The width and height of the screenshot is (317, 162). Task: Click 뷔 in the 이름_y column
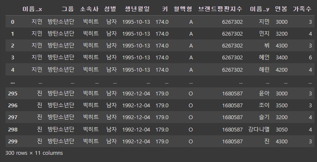tap(267, 45)
